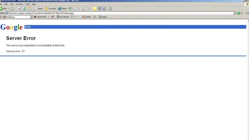Open the History clock icon
The height and width of the screenshot is (140, 249).
pos(70,9)
